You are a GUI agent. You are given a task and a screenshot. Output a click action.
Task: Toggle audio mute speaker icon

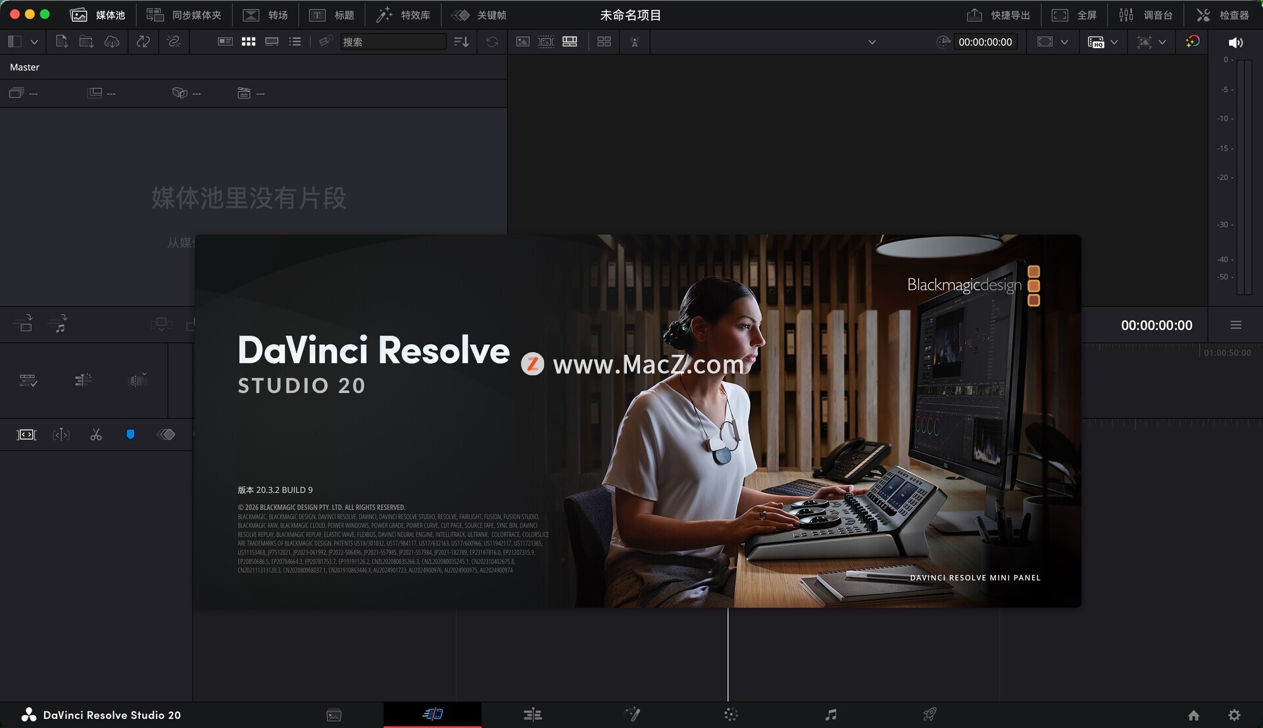(1235, 42)
